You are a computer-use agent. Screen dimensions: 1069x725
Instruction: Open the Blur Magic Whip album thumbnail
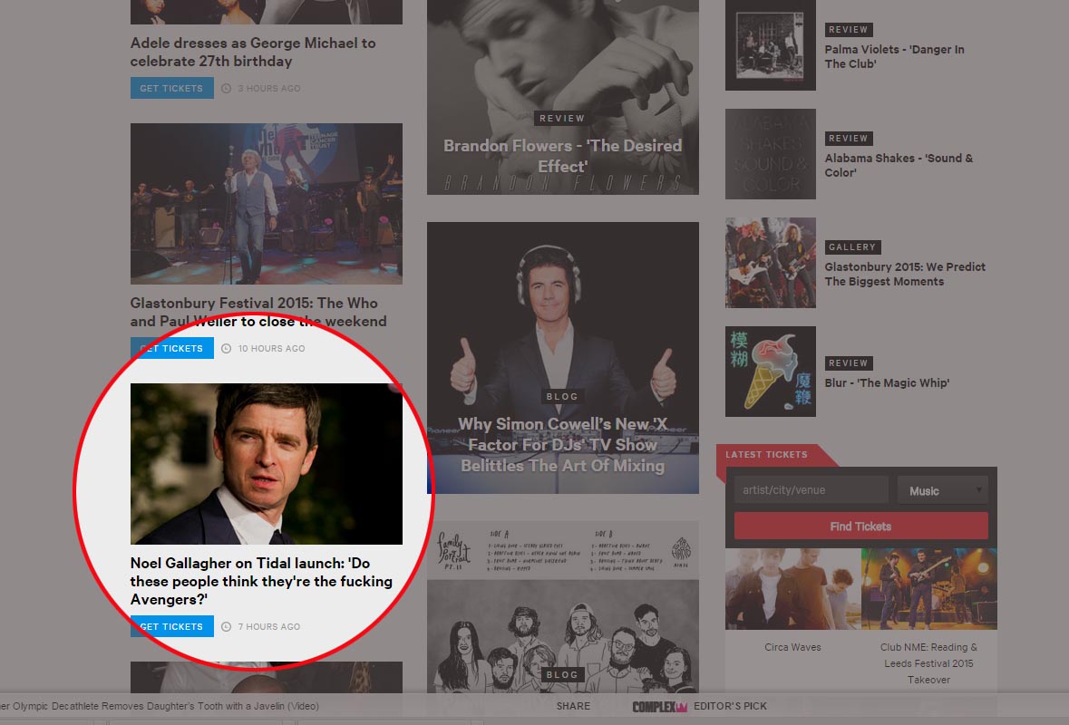tap(771, 372)
